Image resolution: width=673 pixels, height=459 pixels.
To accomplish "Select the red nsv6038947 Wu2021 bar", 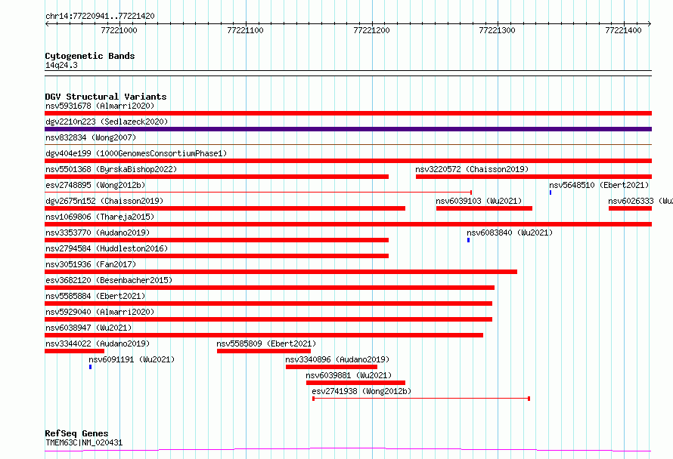I will [264, 335].
